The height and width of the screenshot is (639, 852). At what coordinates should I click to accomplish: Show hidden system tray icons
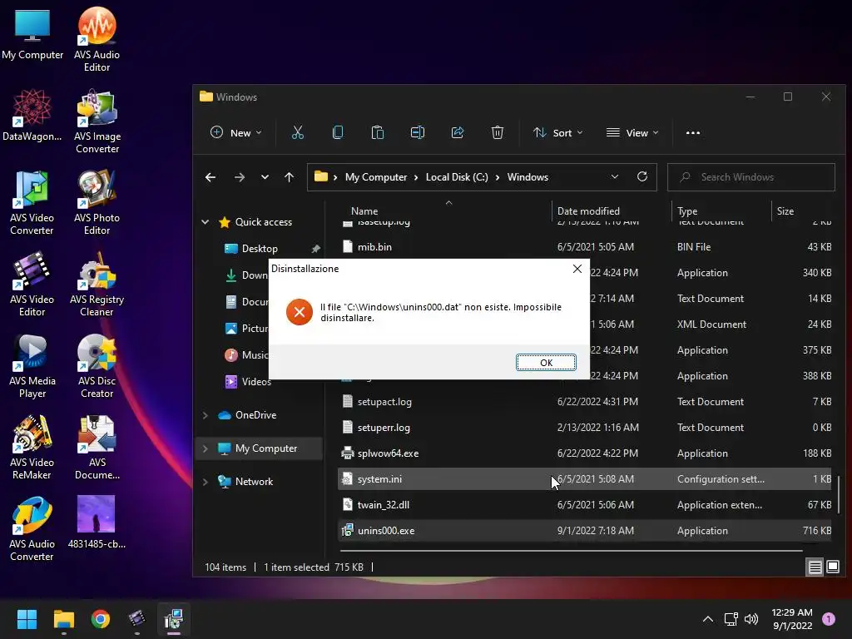[x=707, y=619]
